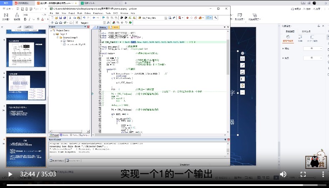
Task: Open the View menu in uVision
Action: coord(64,13)
